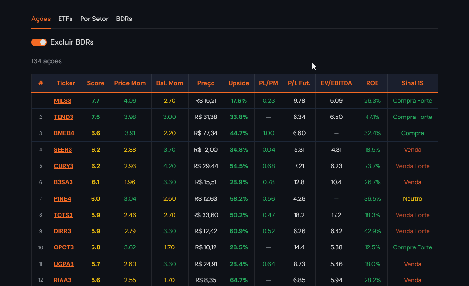Select DIRR3 ROE value '42.9%'
Image resolution: width=469 pixels, height=286 pixels.
coord(372,231)
